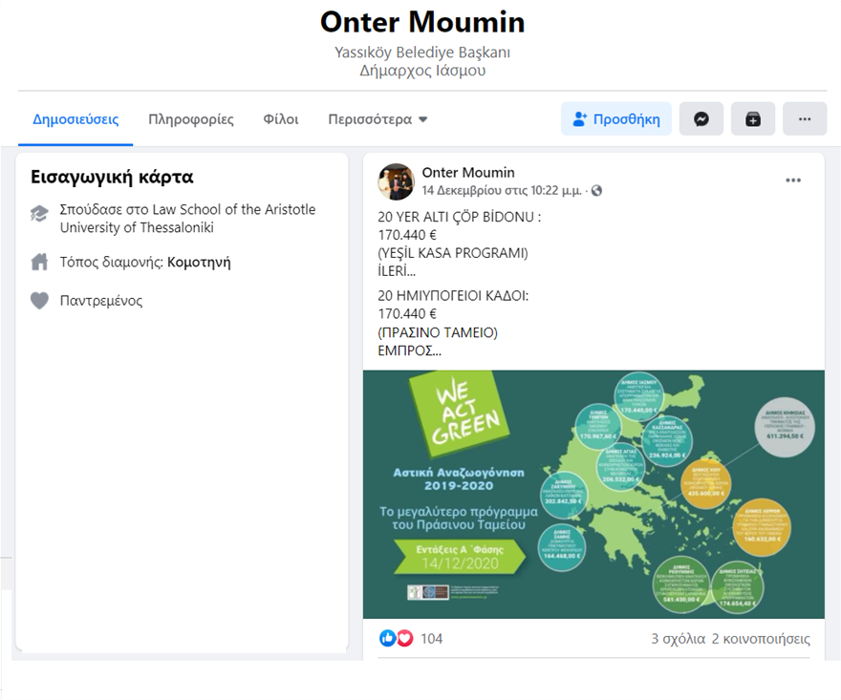841x700 pixels.
Task: Select the Φίλοι tab
Action: [281, 119]
